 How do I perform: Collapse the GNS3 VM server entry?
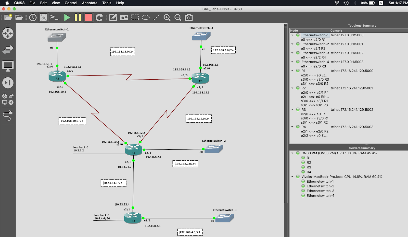click(x=292, y=153)
